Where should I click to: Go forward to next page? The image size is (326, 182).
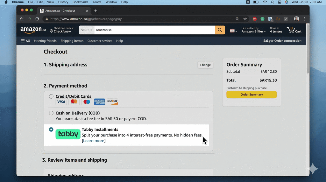click(x=29, y=19)
